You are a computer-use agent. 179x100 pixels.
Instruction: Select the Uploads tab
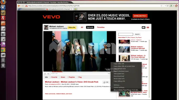click(90, 27)
